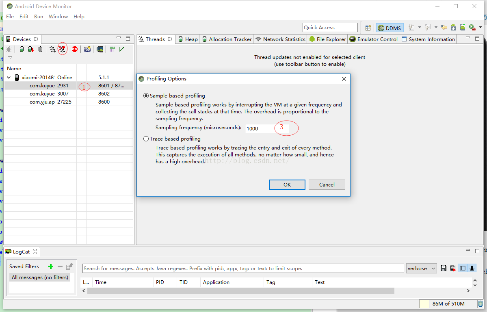Click the Sampling frequency input field
Image resolution: width=487 pixels, height=312 pixels.
pyautogui.click(x=267, y=129)
